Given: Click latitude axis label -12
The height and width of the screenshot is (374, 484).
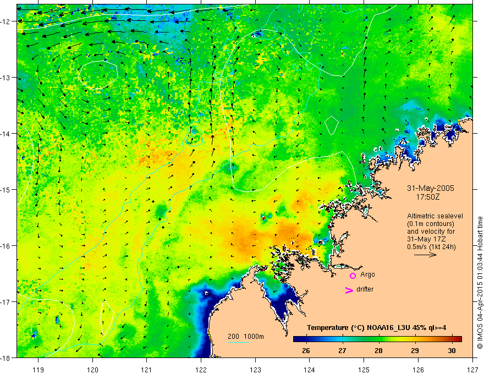Looking at the screenshot, I should point(6,21).
